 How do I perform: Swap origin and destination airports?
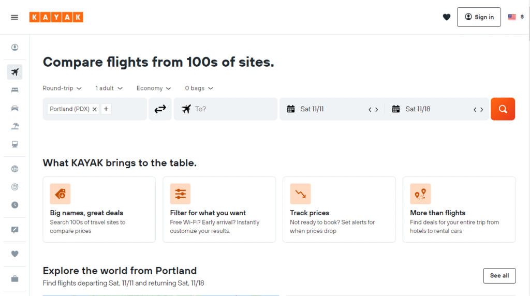pos(160,109)
